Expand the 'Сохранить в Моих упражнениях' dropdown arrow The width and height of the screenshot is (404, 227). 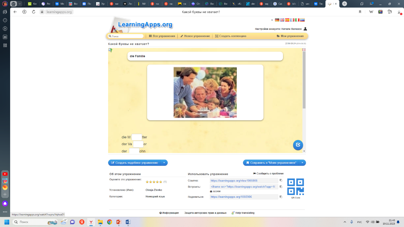[302, 163]
